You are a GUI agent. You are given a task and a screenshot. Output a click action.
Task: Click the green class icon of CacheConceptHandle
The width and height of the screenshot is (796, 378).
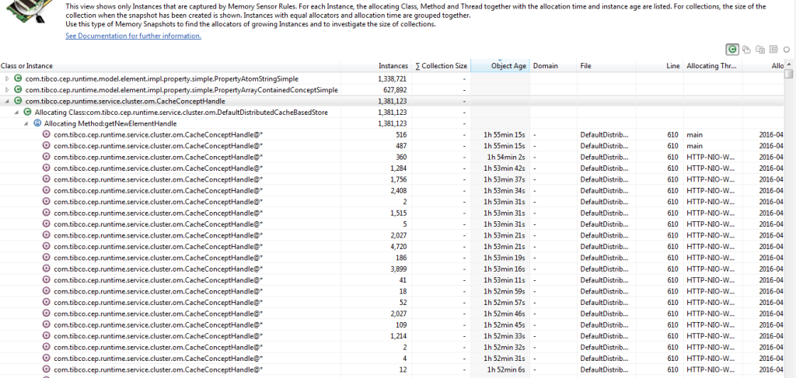click(x=19, y=102)
